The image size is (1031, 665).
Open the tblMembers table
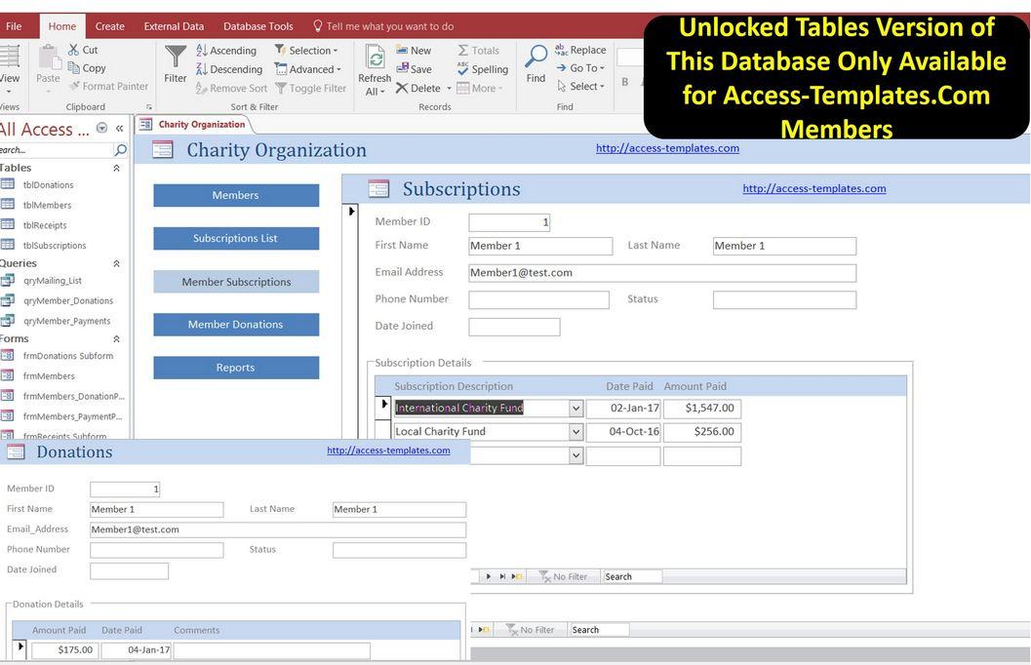point(48,205)
